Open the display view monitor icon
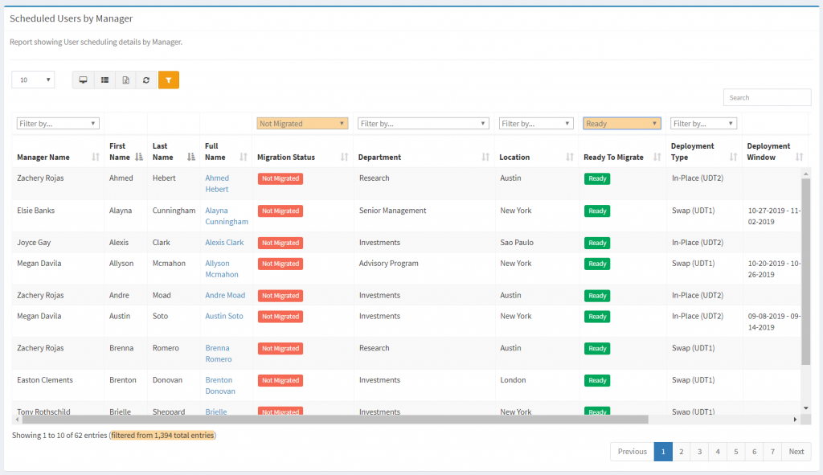 click(x=83, y=80)
